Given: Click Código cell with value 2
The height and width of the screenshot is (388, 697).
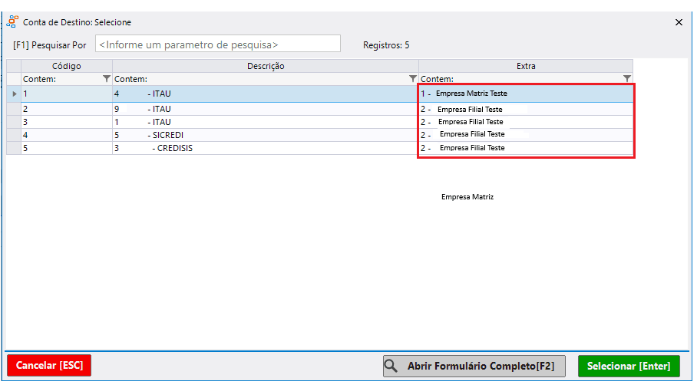Looking at the screenshot, I should coord(66,109).
